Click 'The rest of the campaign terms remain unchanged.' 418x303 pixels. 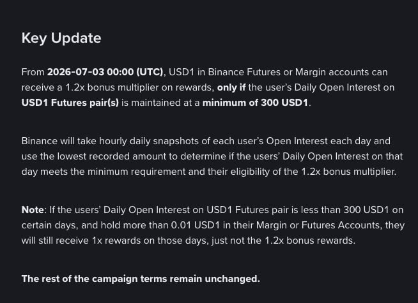point(141,279)
